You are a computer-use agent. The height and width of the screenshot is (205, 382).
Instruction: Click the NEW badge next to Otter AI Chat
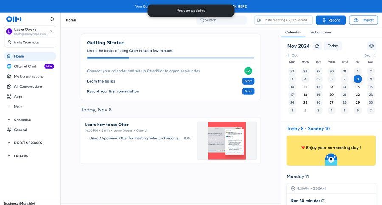point(49,66)
